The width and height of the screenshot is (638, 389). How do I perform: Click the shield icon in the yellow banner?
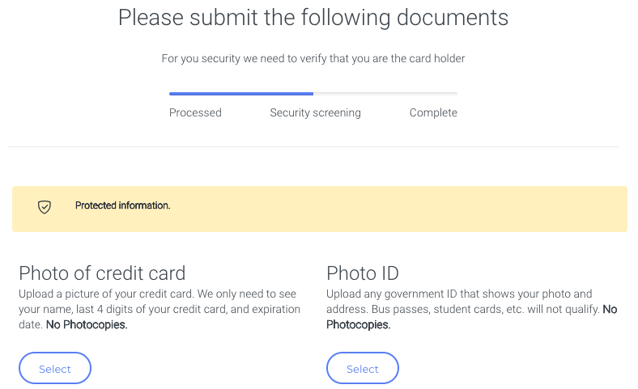coord(45,207)
